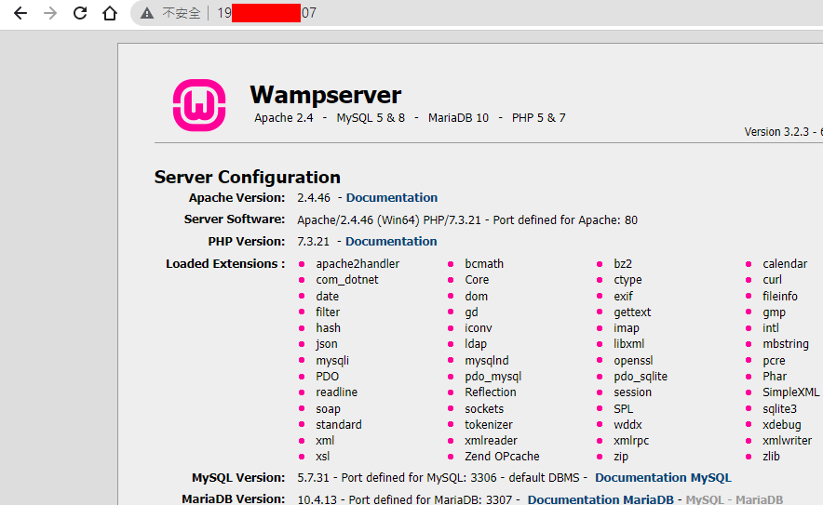This screenshot has width=823, height=505.
Task: Click the exif extension entry
Action: coord(624,297)
